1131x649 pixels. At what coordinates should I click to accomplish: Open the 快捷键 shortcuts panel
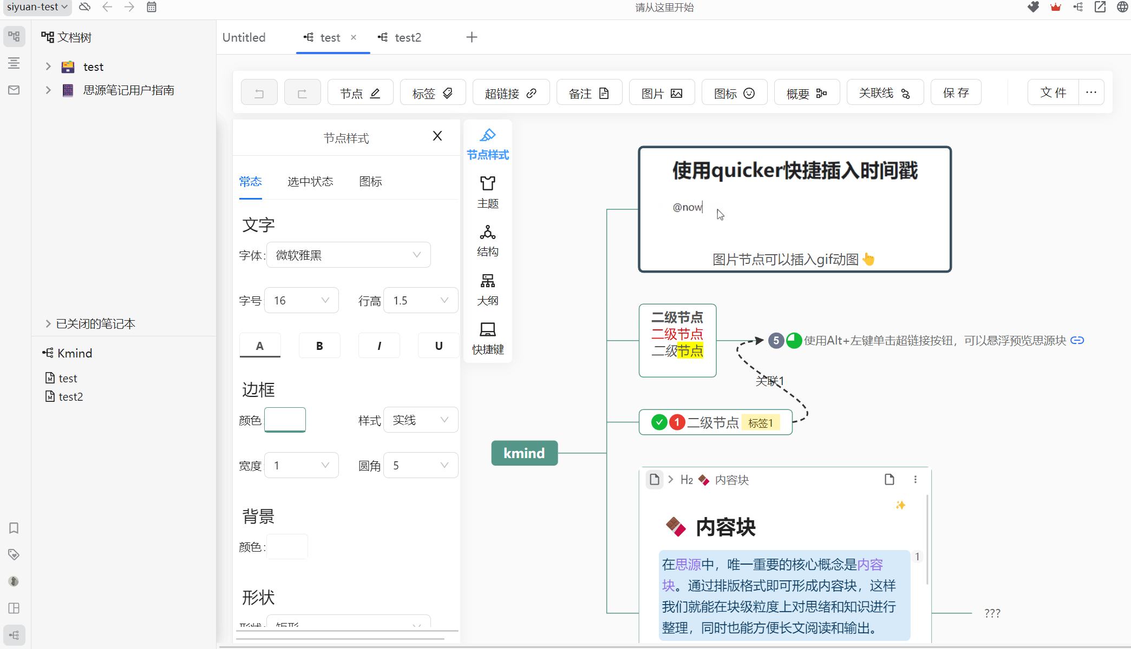point(488,339)
